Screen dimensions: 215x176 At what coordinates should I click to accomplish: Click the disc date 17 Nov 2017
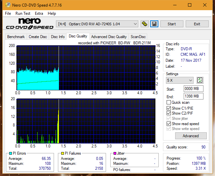(x=191, y=60)
